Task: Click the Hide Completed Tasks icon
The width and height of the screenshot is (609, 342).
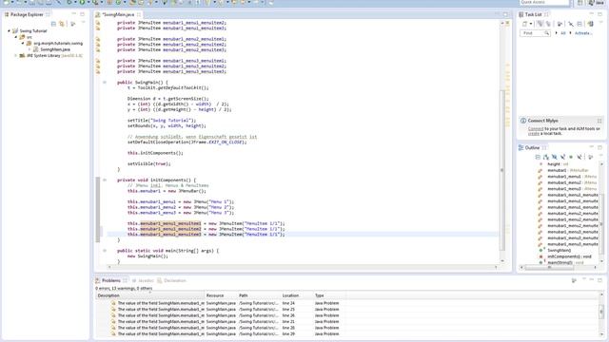Action: (x=571, y=24)
